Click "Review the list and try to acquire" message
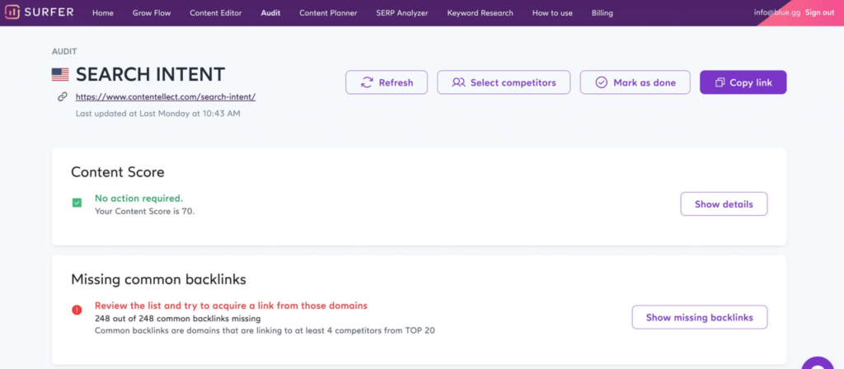Screen dimensions: 844x369 [x=231, y=306]
